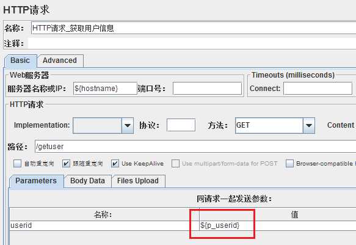Click the 路径 field containing /getuser

click(195, 147)
